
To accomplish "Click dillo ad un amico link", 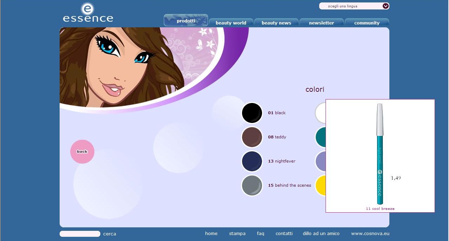I will point(321,233).
